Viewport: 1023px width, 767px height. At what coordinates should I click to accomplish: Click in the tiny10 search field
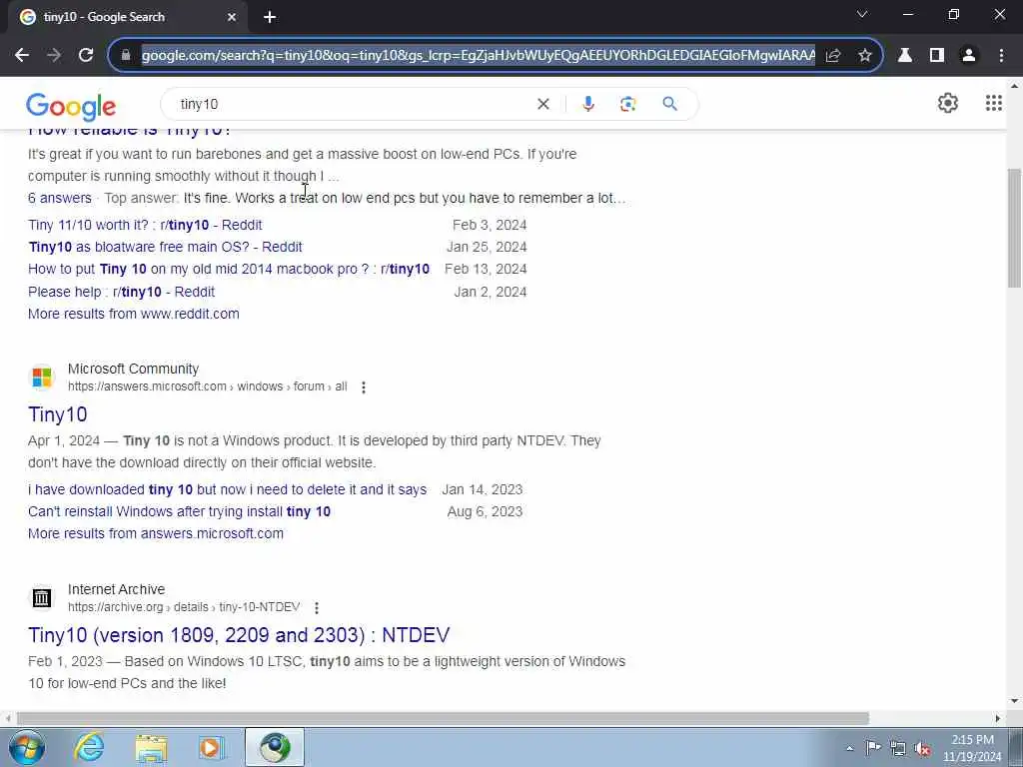point(353,104)
